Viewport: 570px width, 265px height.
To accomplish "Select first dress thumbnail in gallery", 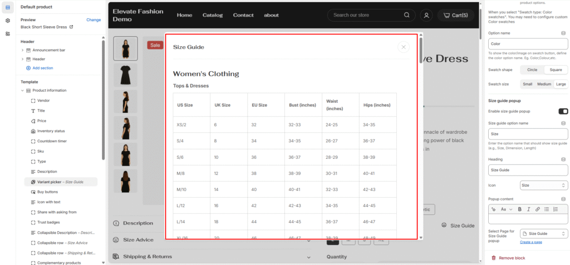I will pyautogui.click(x=125, y=48).
